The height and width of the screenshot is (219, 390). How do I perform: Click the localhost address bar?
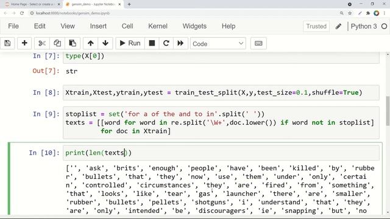[x=184, y=13]
